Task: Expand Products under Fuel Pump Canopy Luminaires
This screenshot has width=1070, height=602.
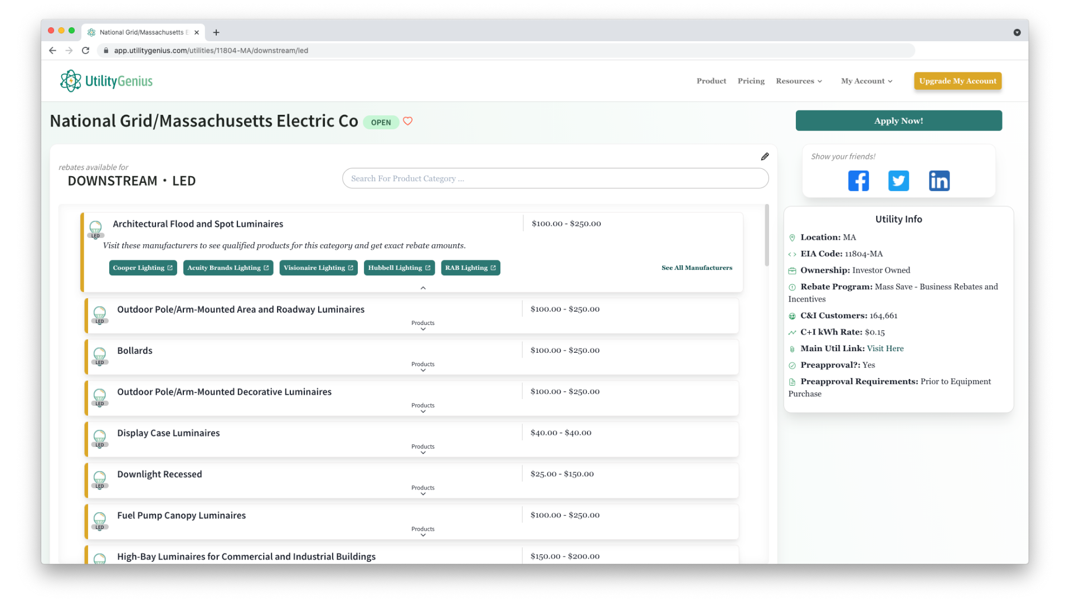Action: (x=423, y=532)
